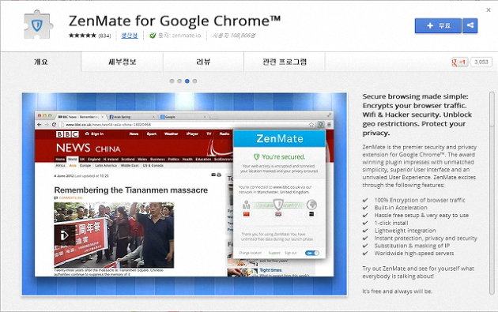Go to the first screenshot carousel dot

click(x=172, y=81)
